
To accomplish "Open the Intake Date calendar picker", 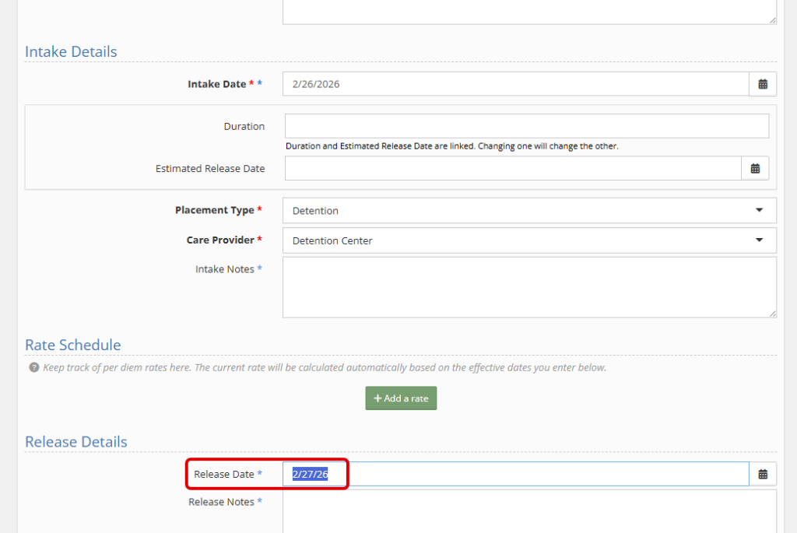I will (x=763, y=84).
